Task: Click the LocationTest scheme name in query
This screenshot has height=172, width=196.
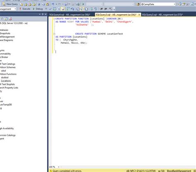Action: 115,34
